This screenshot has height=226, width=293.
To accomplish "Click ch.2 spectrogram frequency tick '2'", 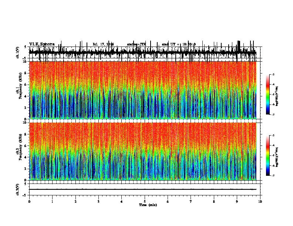I will (26, 169).
